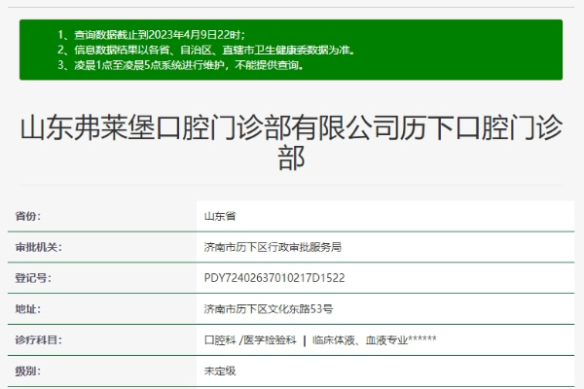Select the specialty text '口腔科 /医学检验科'

[x=250, y=339]
